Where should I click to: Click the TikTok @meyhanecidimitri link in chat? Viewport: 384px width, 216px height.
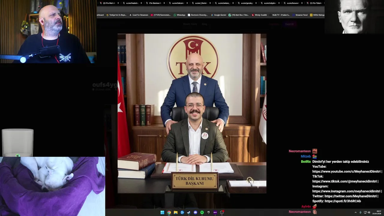[345, 181]
